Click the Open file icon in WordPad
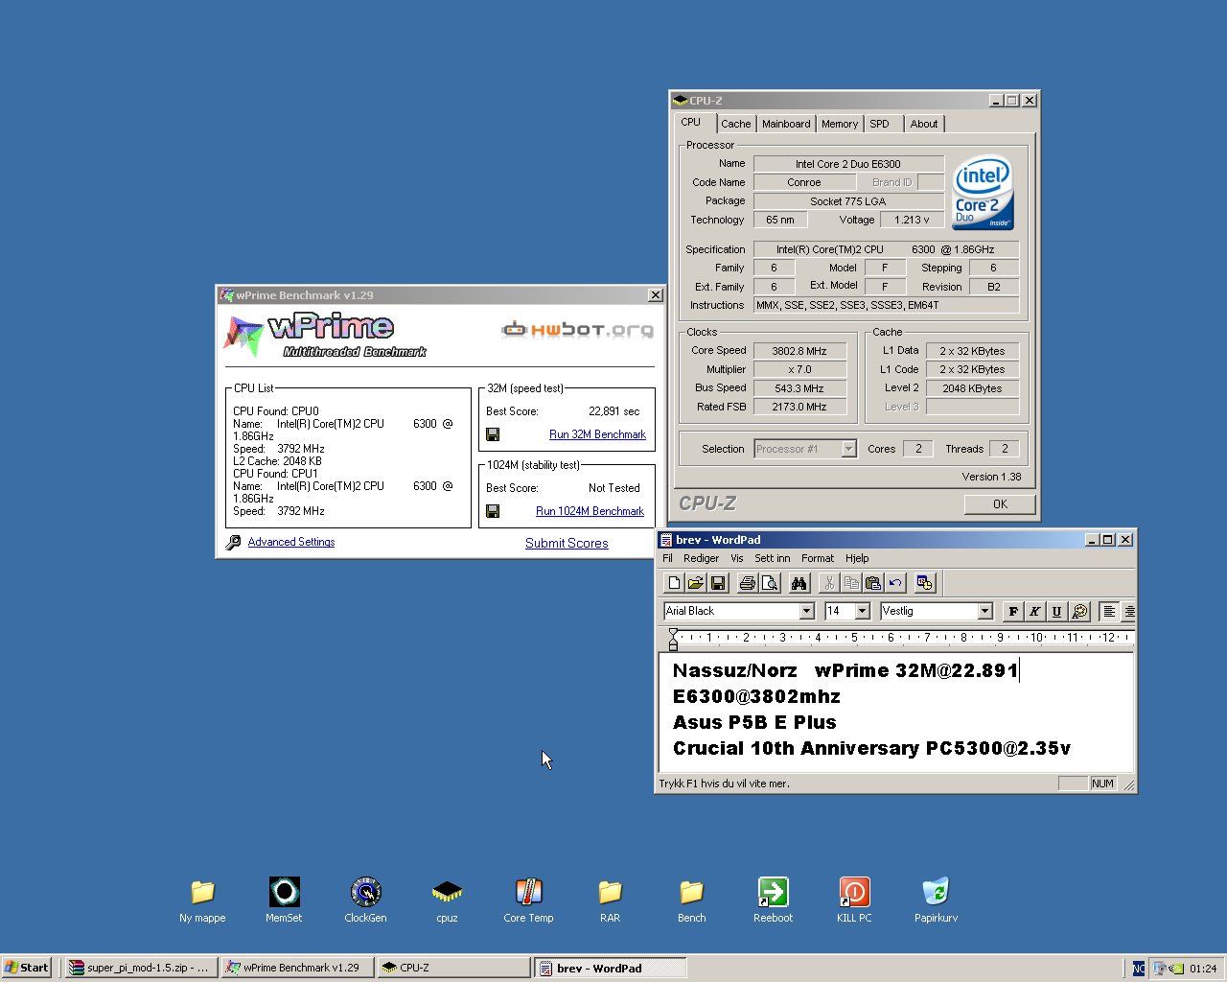This screenshot has height=982, width=1227. (x=696, y=582)
